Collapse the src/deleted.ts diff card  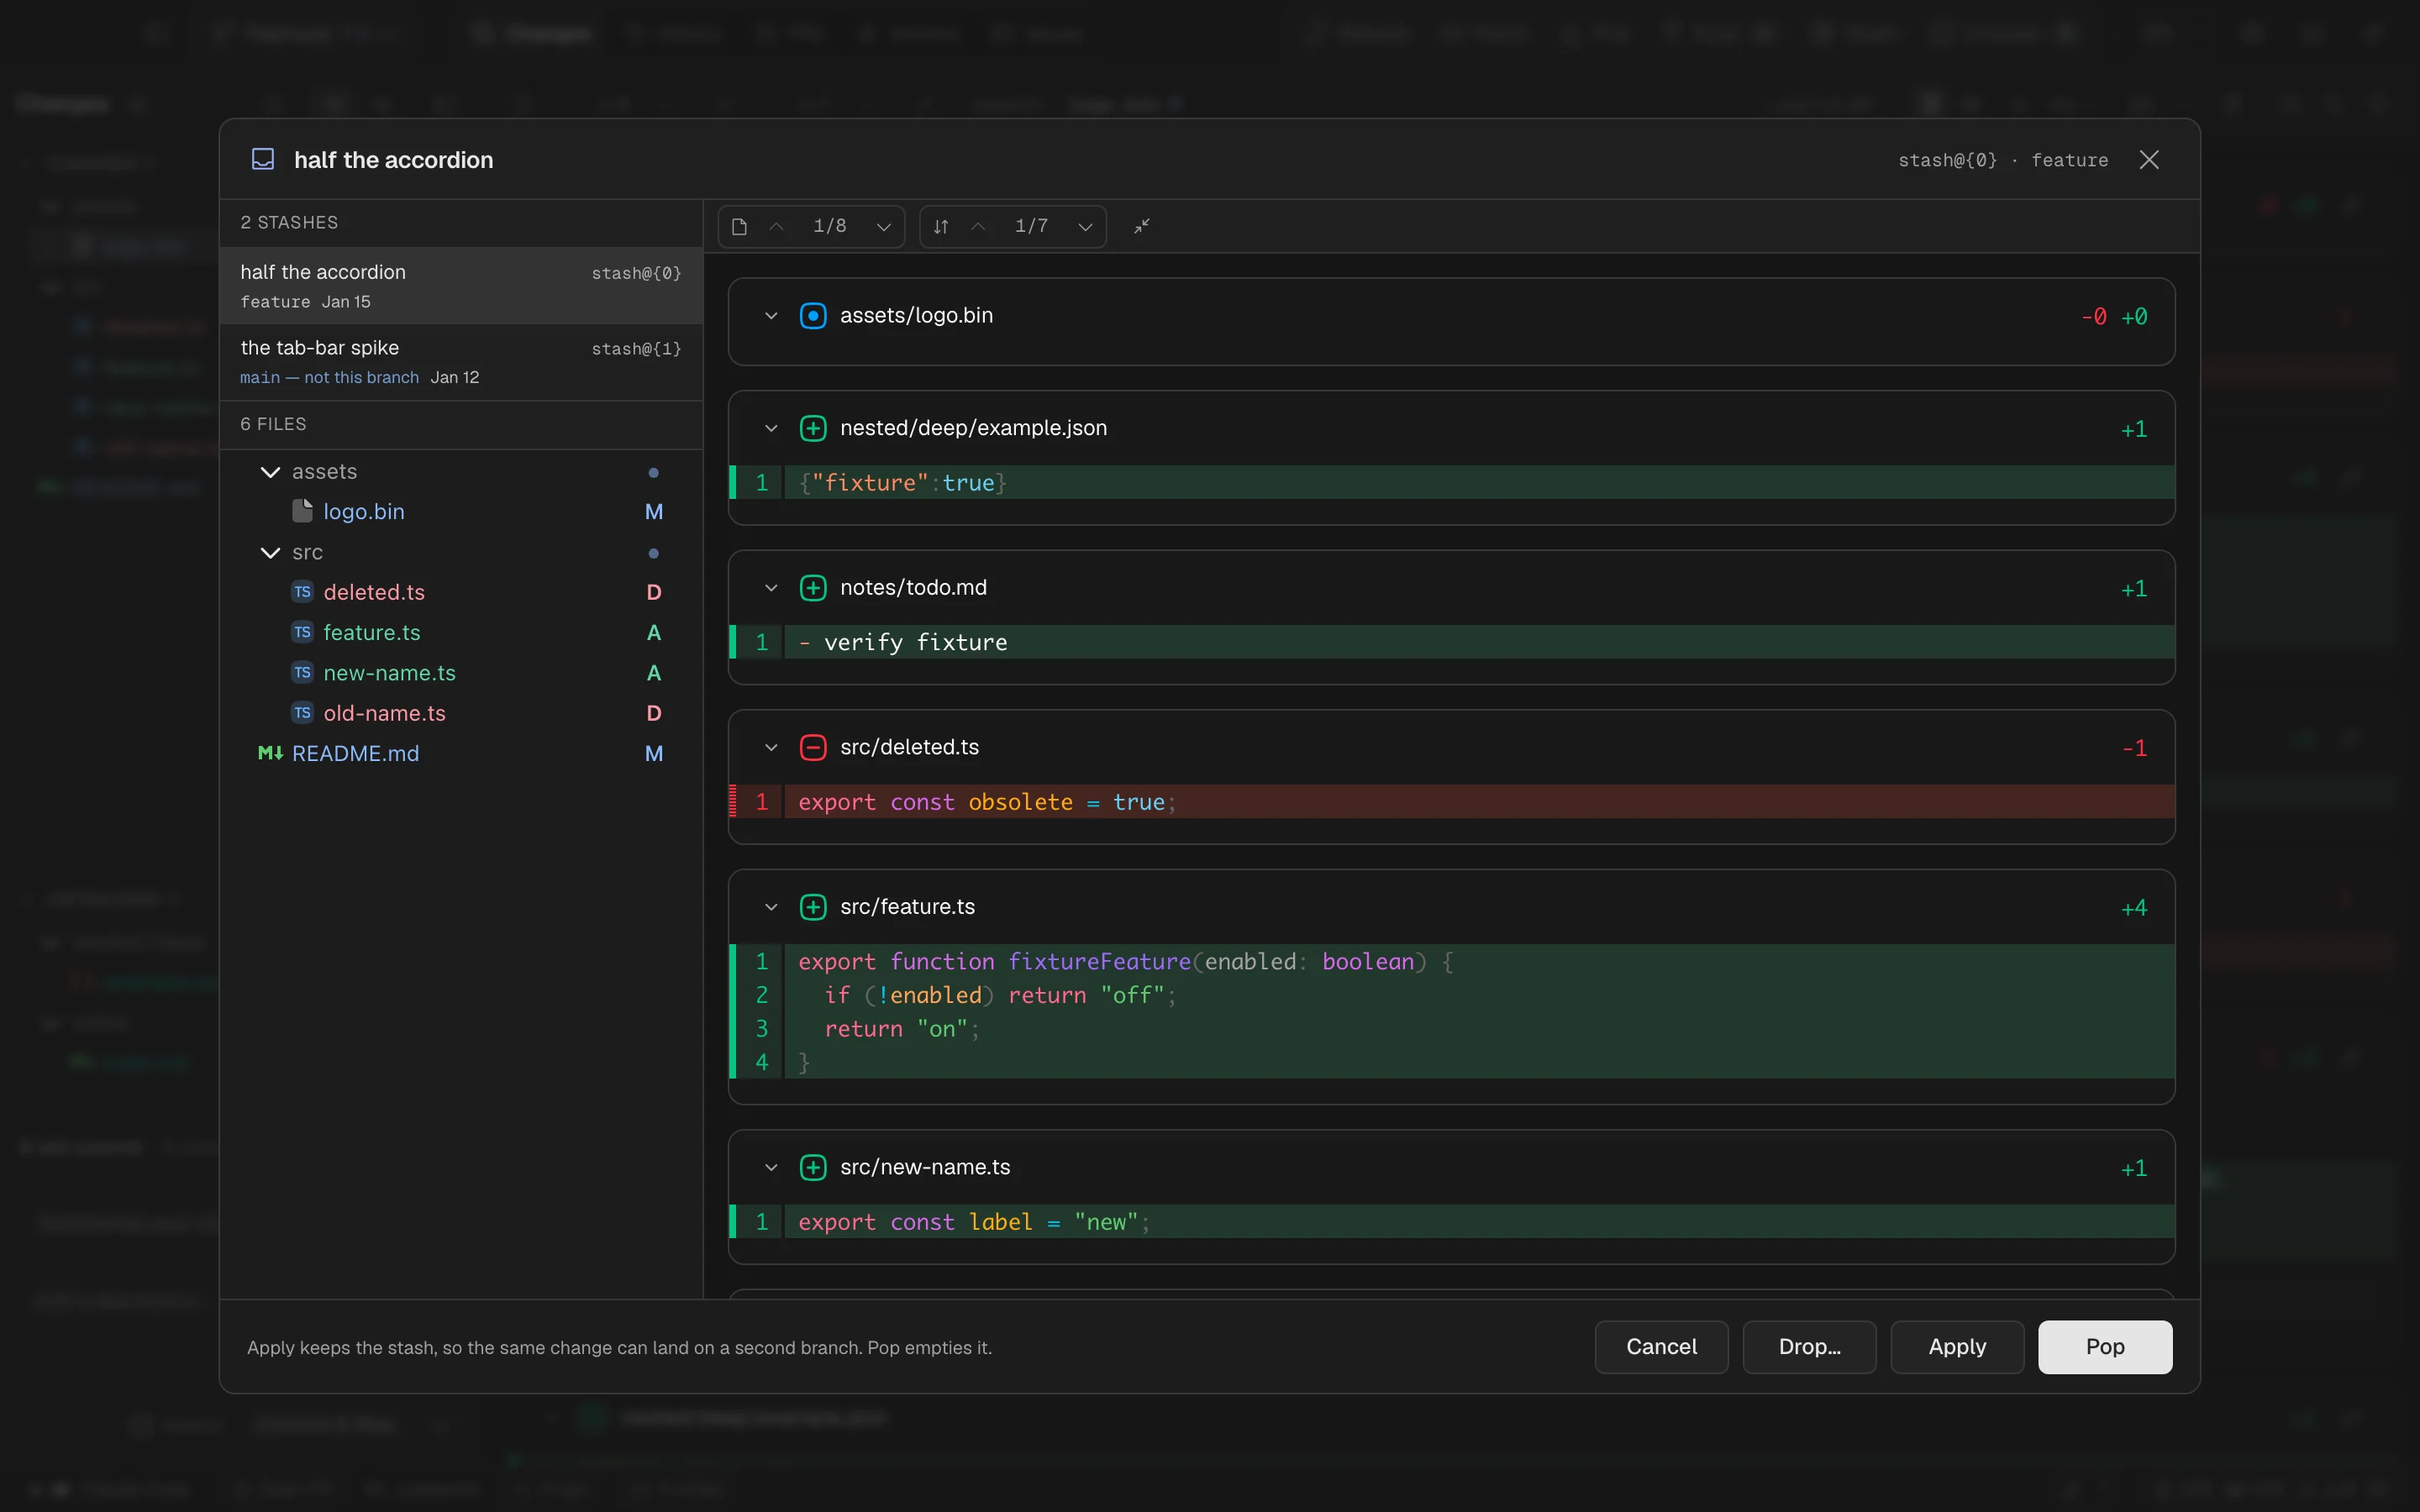(771, 748)
